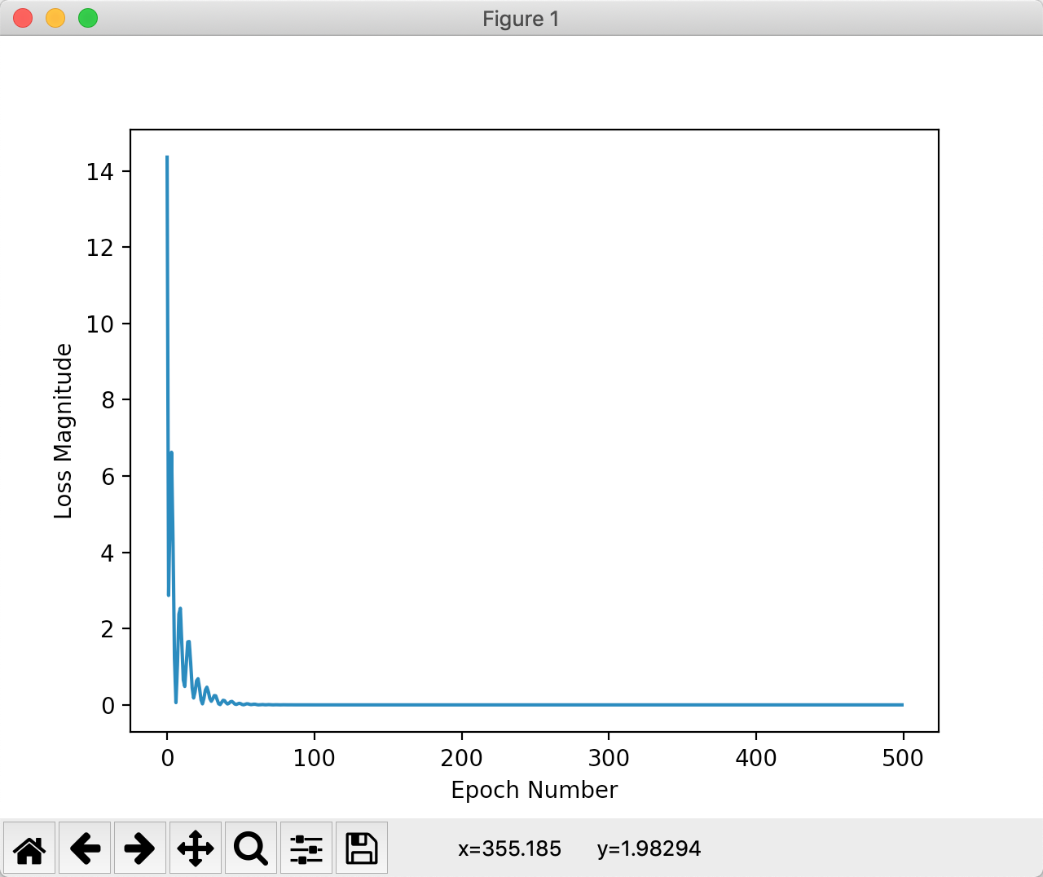Click the x-axis tick label 200

tap(462, 758)
